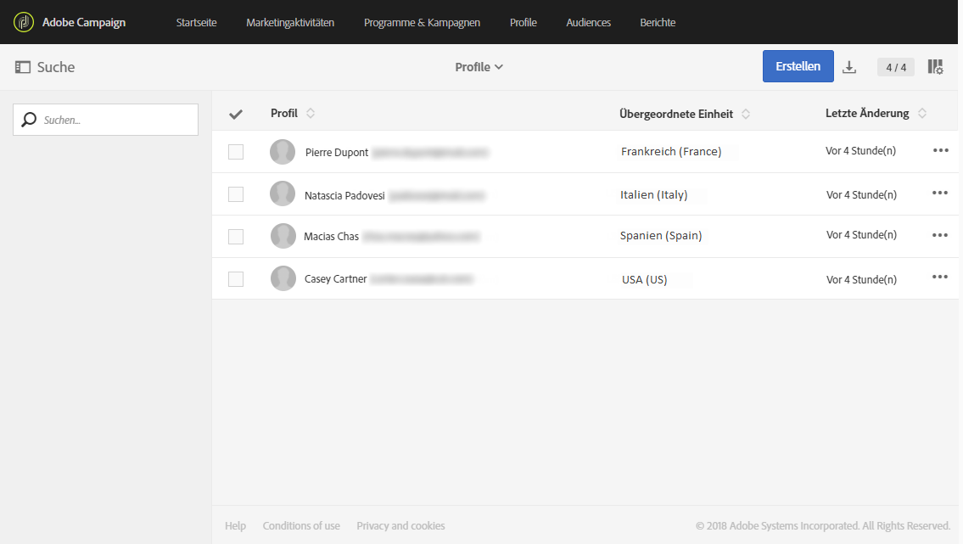
Task: Select the Casey Cartner row checkbox
Action: tap(236, 278)
